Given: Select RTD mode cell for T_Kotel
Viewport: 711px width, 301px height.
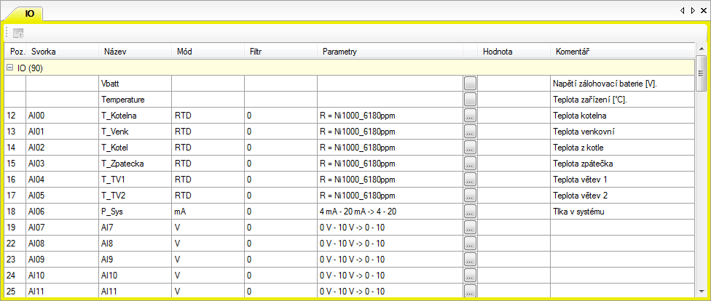Looking at the screenshot, I should click(207, 148).
